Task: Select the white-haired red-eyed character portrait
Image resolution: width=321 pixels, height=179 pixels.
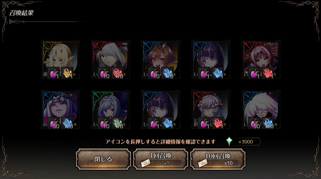Action: [111, 59]
